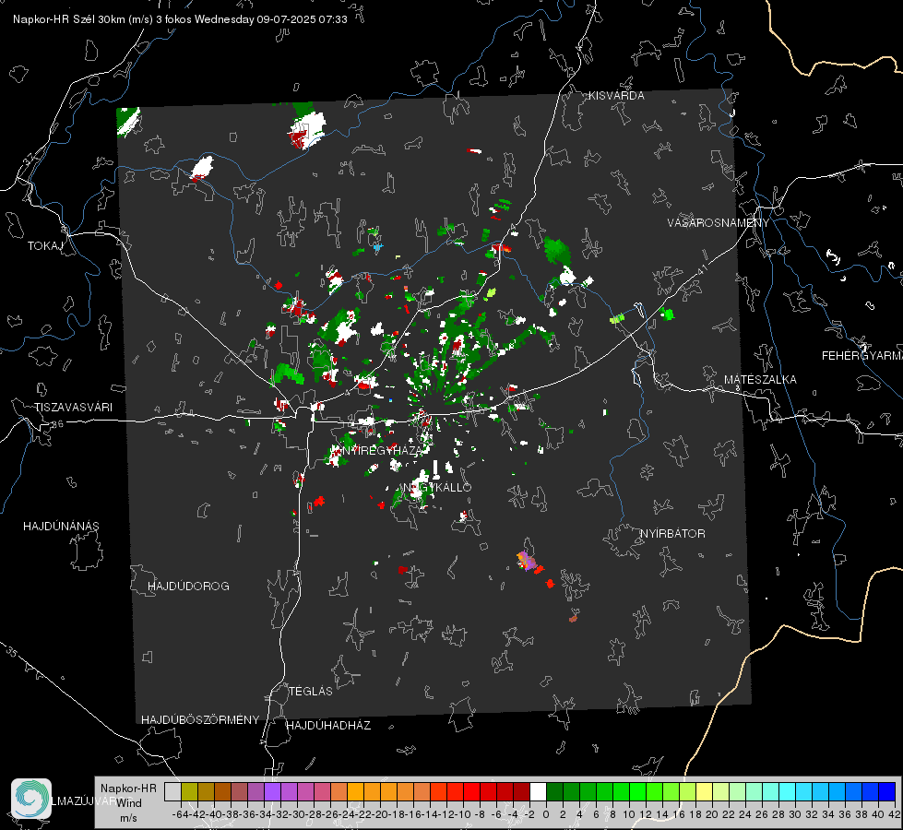Viewport: 903px width, 830px height.
Task: Click the FEHÉRGYARMAT label at the right edge
Action: (862, 356)
